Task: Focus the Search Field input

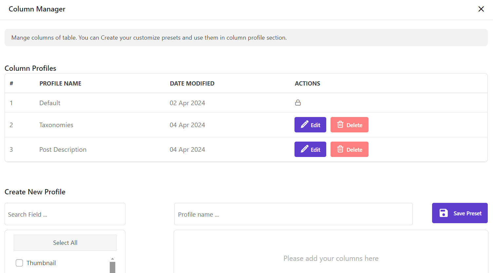Action: click(x=65, y=214)
